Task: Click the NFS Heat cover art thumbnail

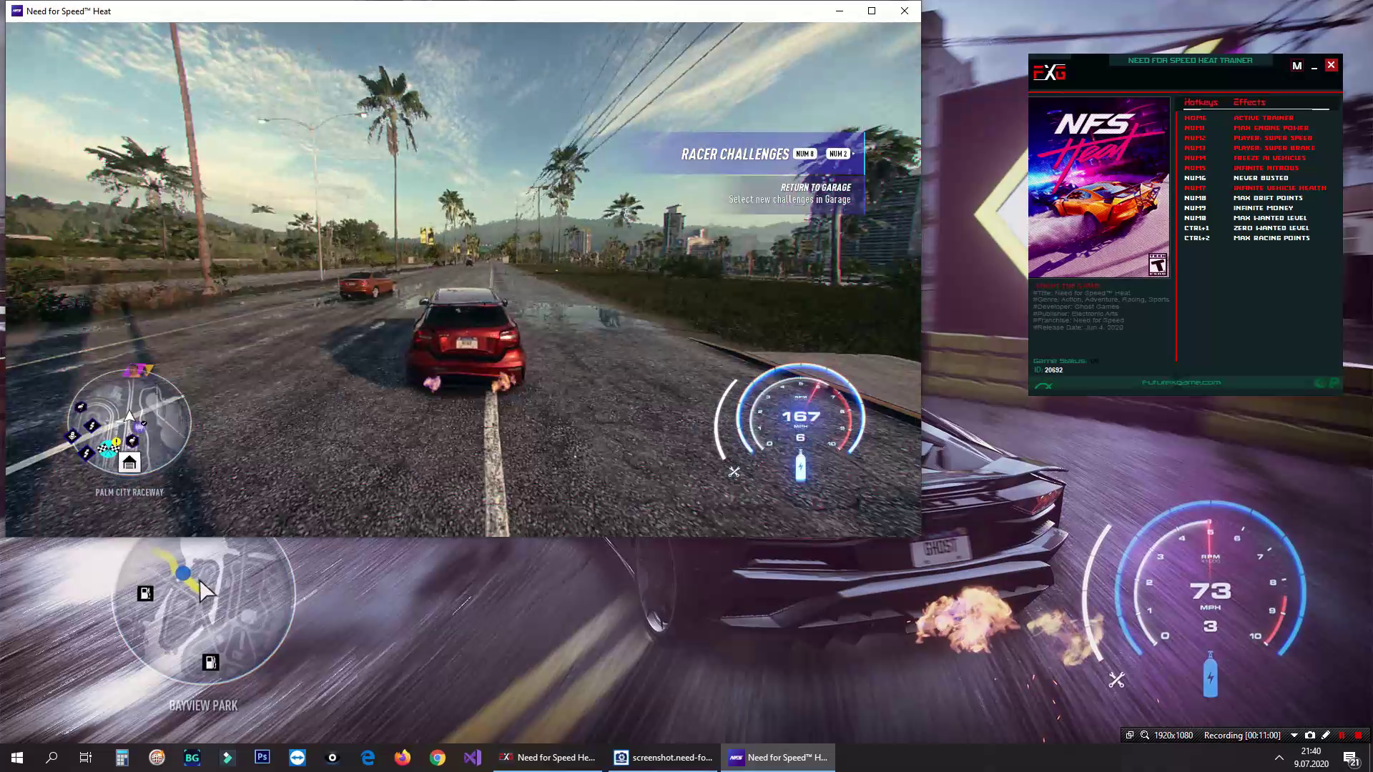Action: pos(1099,187)
